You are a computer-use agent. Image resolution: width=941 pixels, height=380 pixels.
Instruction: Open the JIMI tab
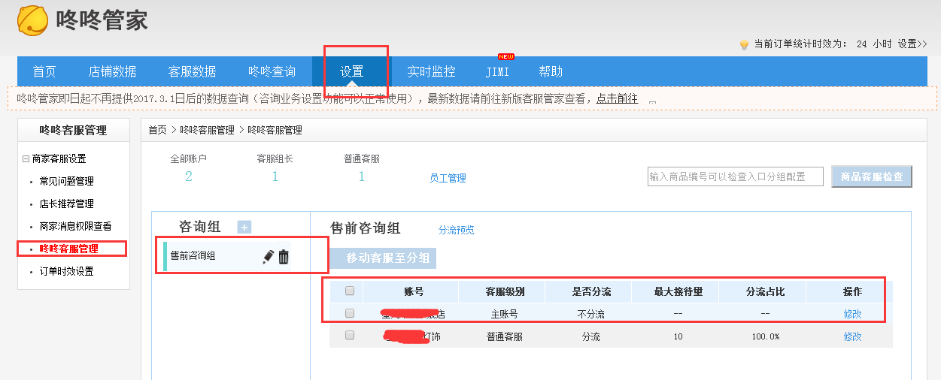[497, 72]
